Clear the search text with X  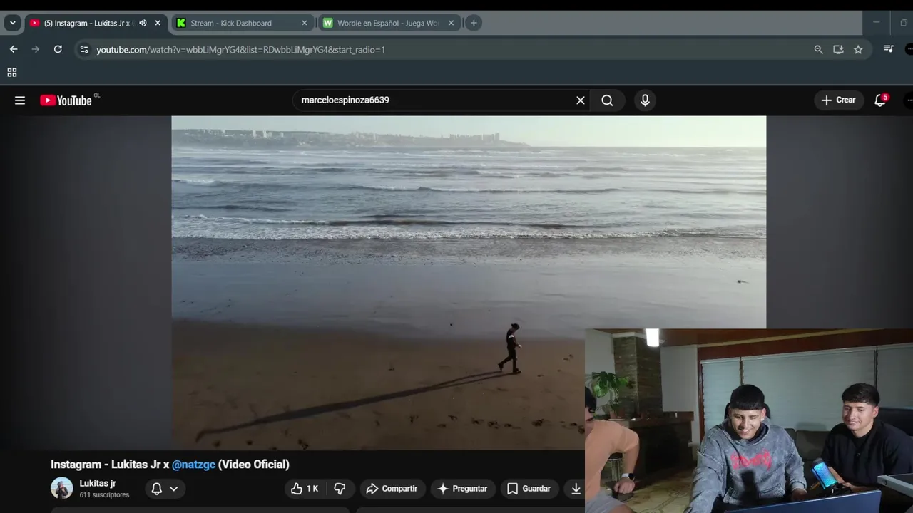581,100
